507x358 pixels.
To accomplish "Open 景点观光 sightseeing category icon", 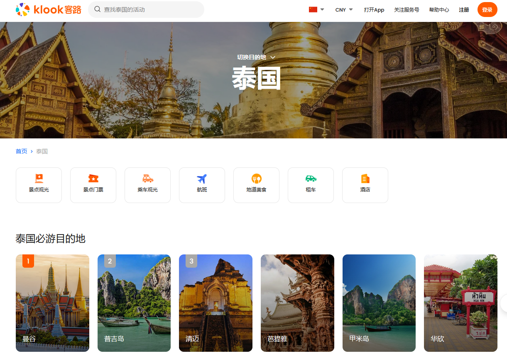I will tap(39, 179).
